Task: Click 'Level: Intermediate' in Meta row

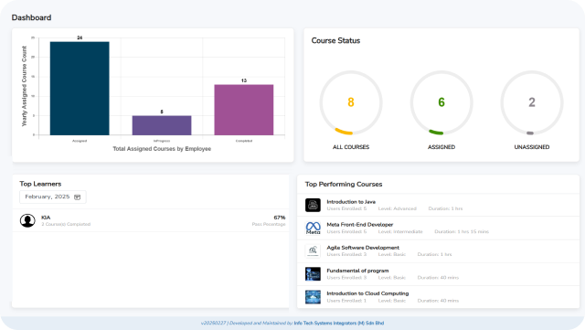Action: click(400, 232)
